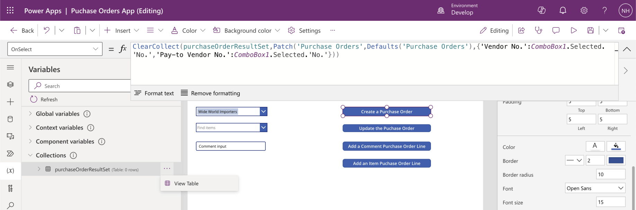Screen dimensions: 636x210
Task: Open the Font dropdown showing Open Sans
Action: [x=595, y=188]
